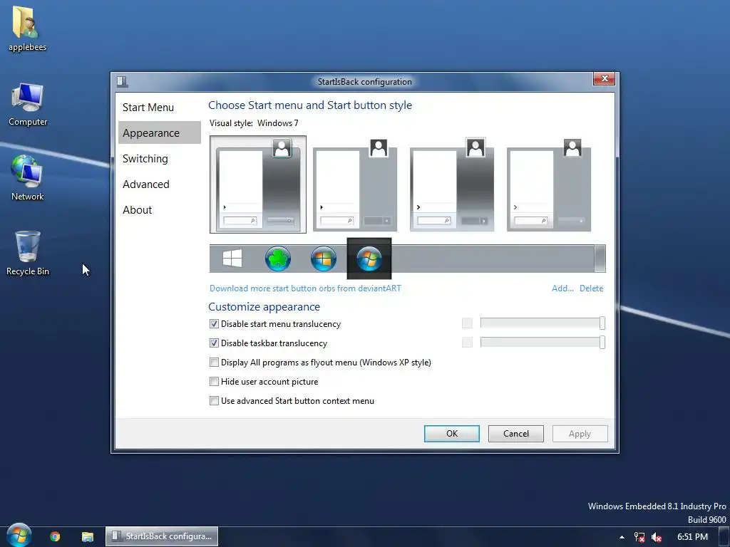
Task: Choose the green clover start orb
Action: (x=278, y=259)
